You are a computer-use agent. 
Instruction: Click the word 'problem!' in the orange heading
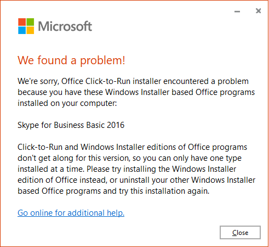coord(102,61)
